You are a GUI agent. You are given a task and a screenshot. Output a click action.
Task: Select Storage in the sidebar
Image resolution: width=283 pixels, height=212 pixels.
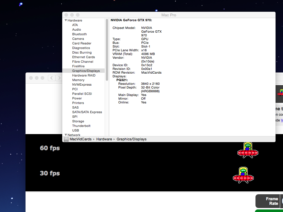tap(78, 121)
